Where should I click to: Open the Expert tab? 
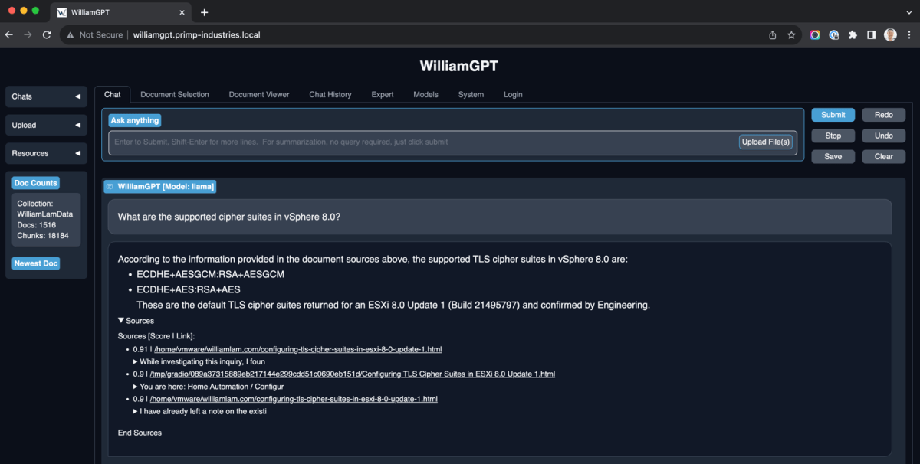pyautogui.click(x=383, y=94)
